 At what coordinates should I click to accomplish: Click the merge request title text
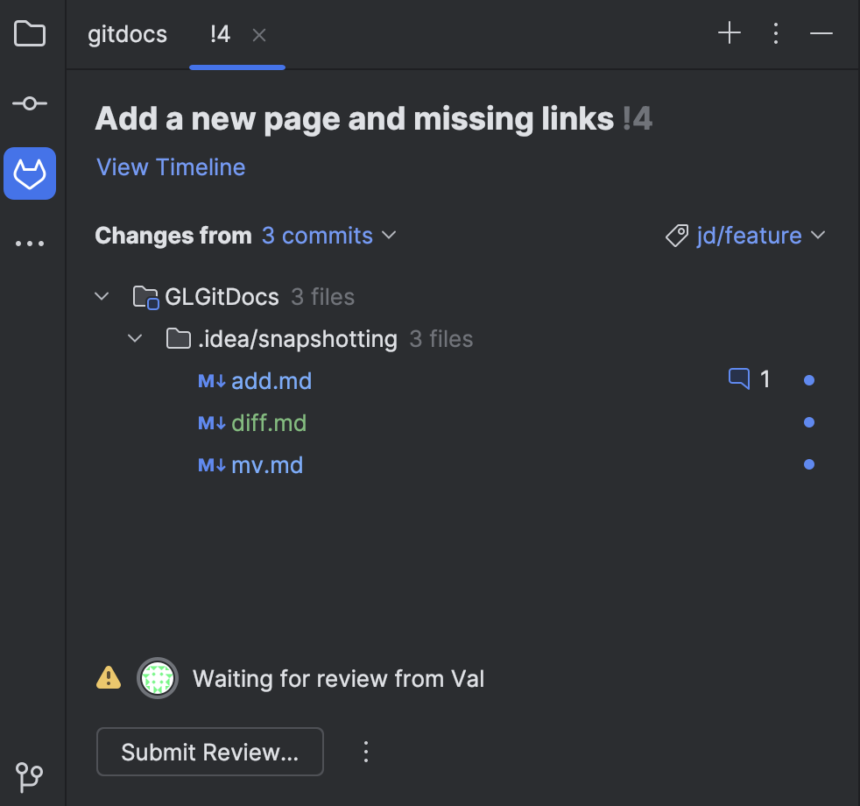[x=355, y=118]
